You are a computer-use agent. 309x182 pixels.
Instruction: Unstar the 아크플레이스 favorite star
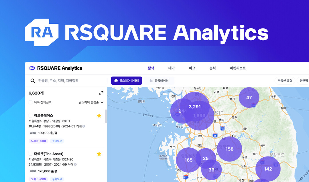point(99,116)
